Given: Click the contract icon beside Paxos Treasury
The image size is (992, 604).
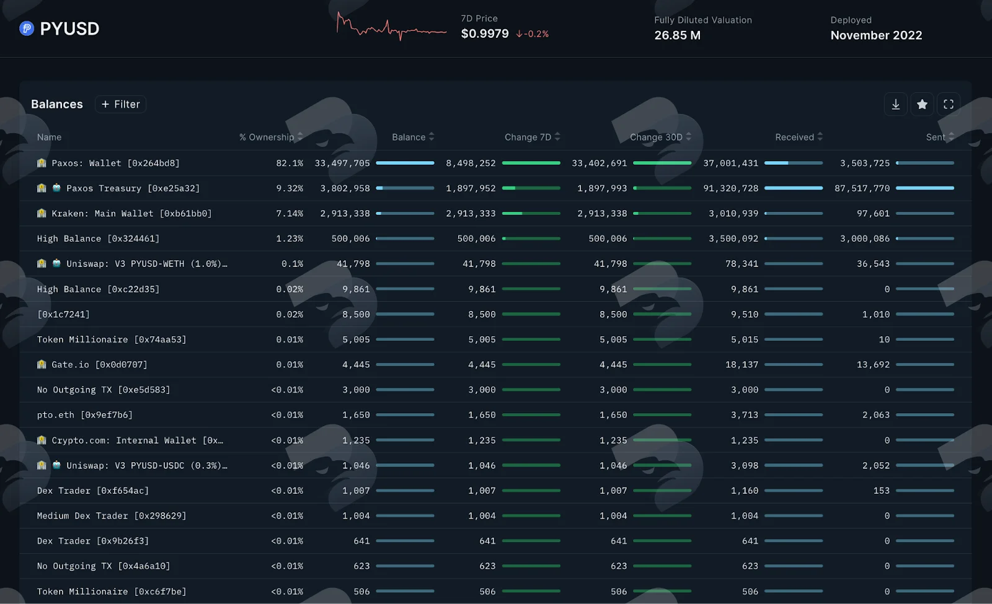Looking at the screenshot, I should point(56,188).
